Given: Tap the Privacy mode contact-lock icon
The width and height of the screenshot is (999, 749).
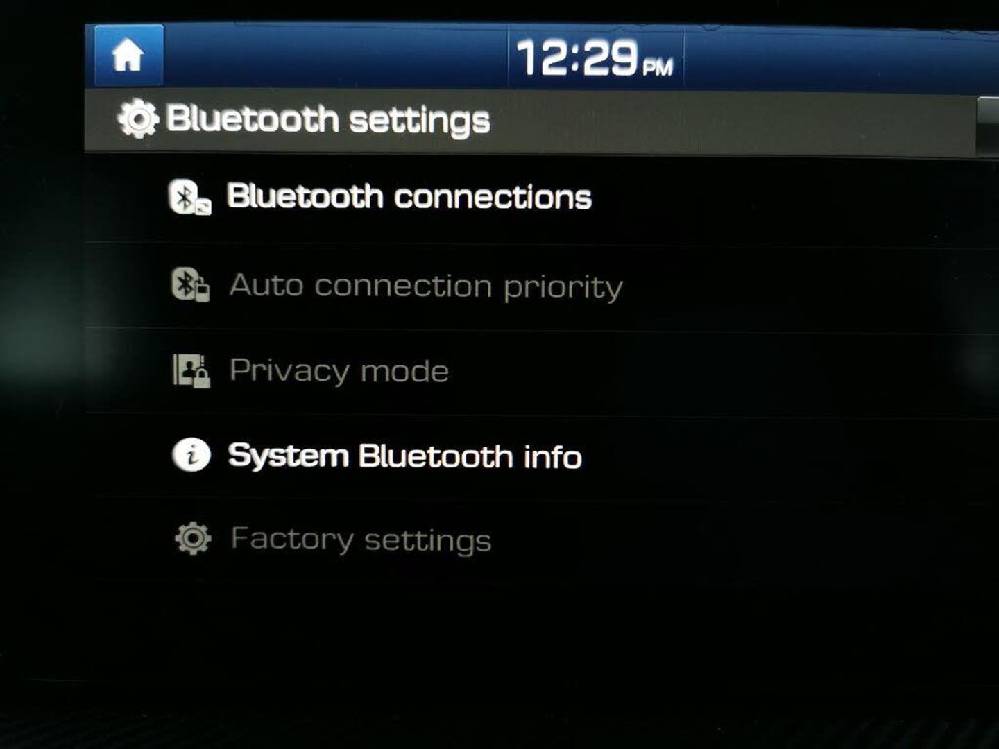Looking at the screenshot, I should pos(191,371).
